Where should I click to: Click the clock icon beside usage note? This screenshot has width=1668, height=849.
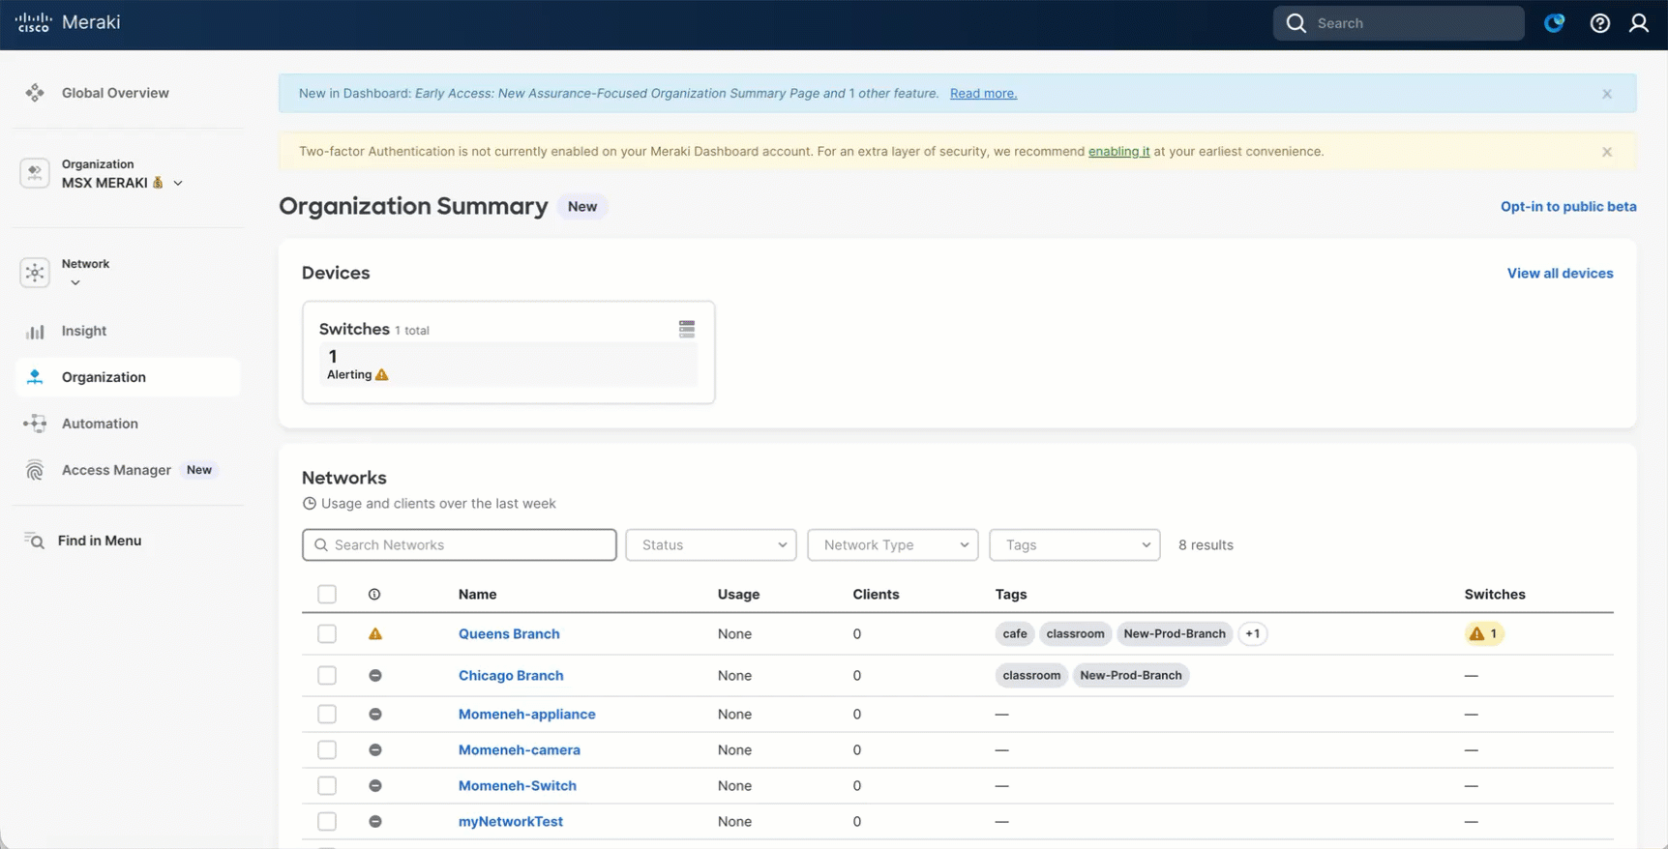tap(310, 504)
